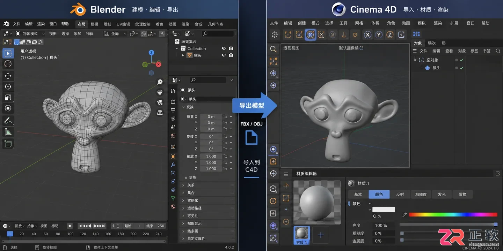The image size is (503, 251).
Task: Open the 物体模式 mode dropdown
Action: pyautogui.click(x=31, y=34)
